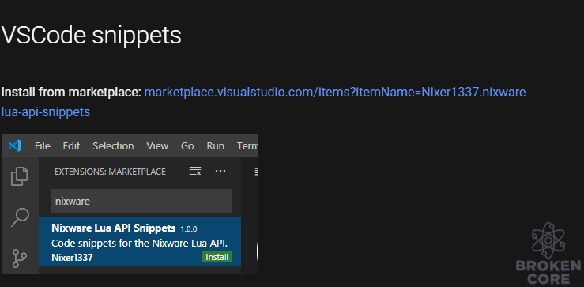This screenshot has height=287, width=584.
Task: Click the VSCode snippets heading
Action: click(91, 35)
